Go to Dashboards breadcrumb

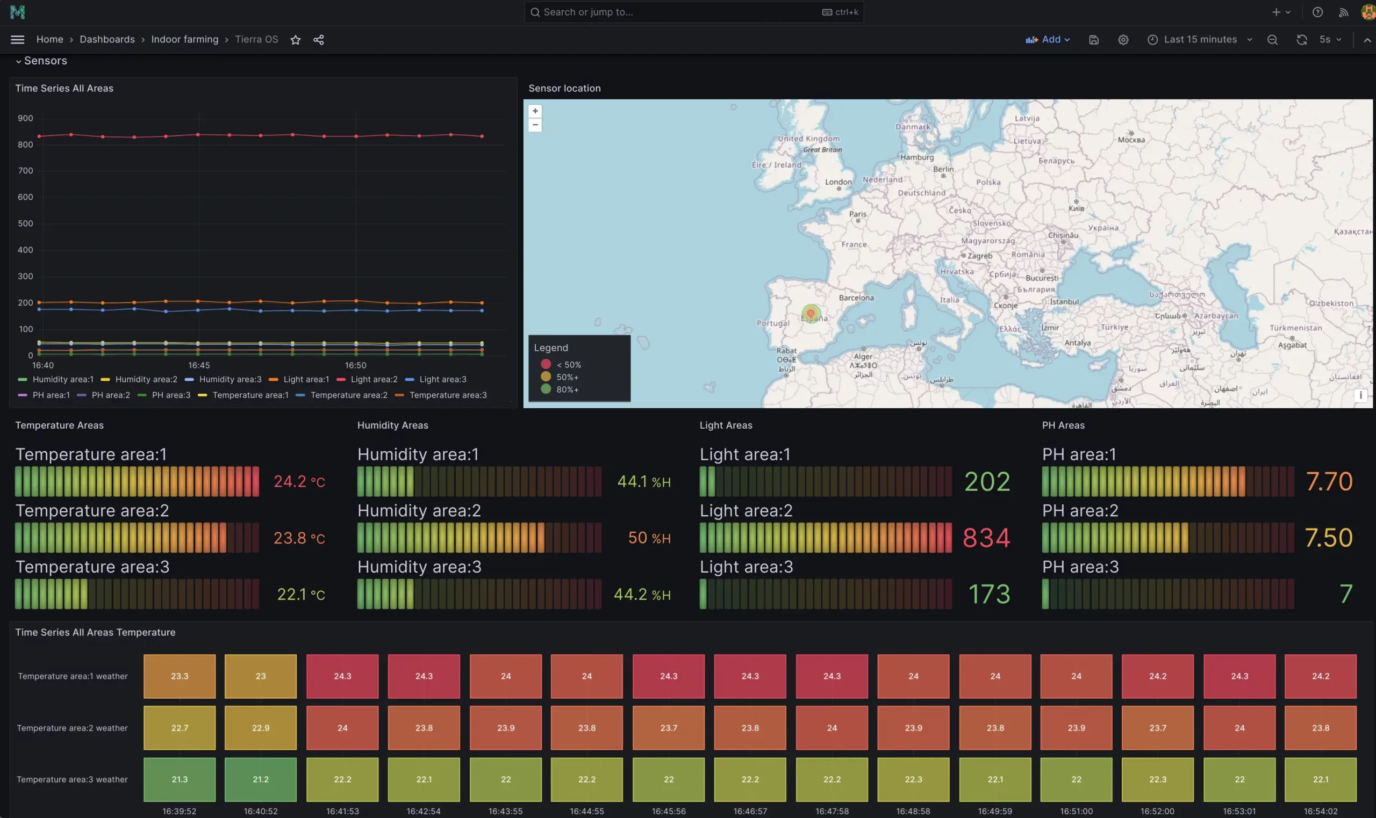[x=107, y=40]
